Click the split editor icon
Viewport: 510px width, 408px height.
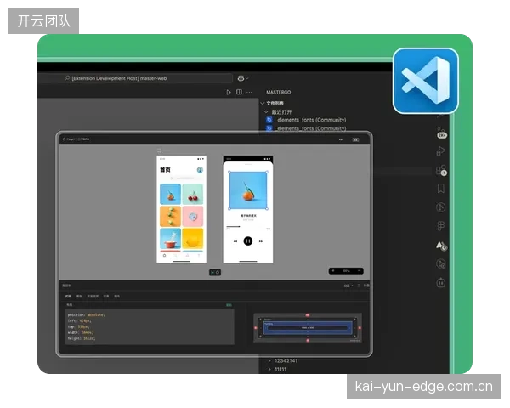click(239, 92)
